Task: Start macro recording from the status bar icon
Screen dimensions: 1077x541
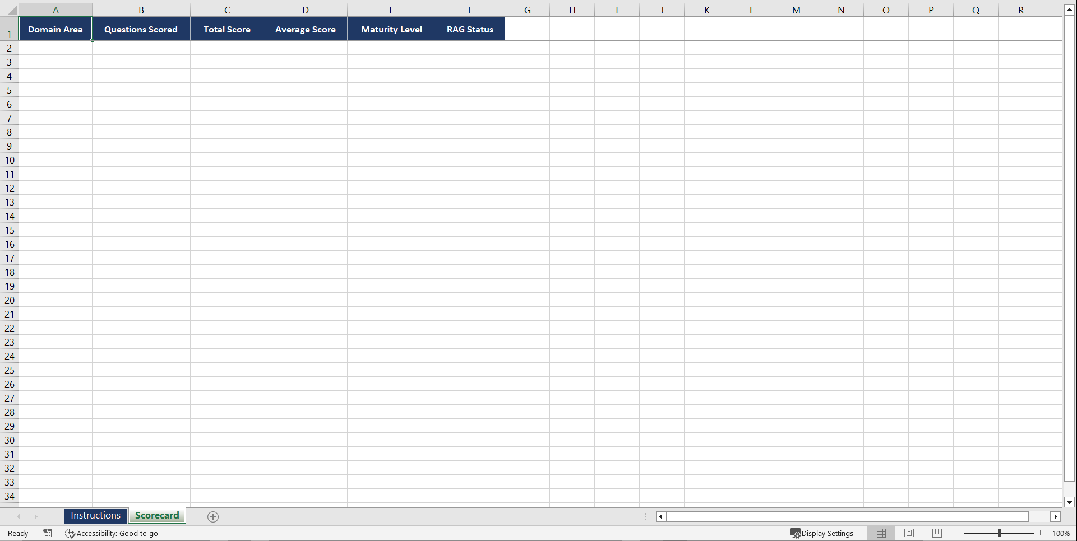Action: pyautogui.click(x=48, y=533)
